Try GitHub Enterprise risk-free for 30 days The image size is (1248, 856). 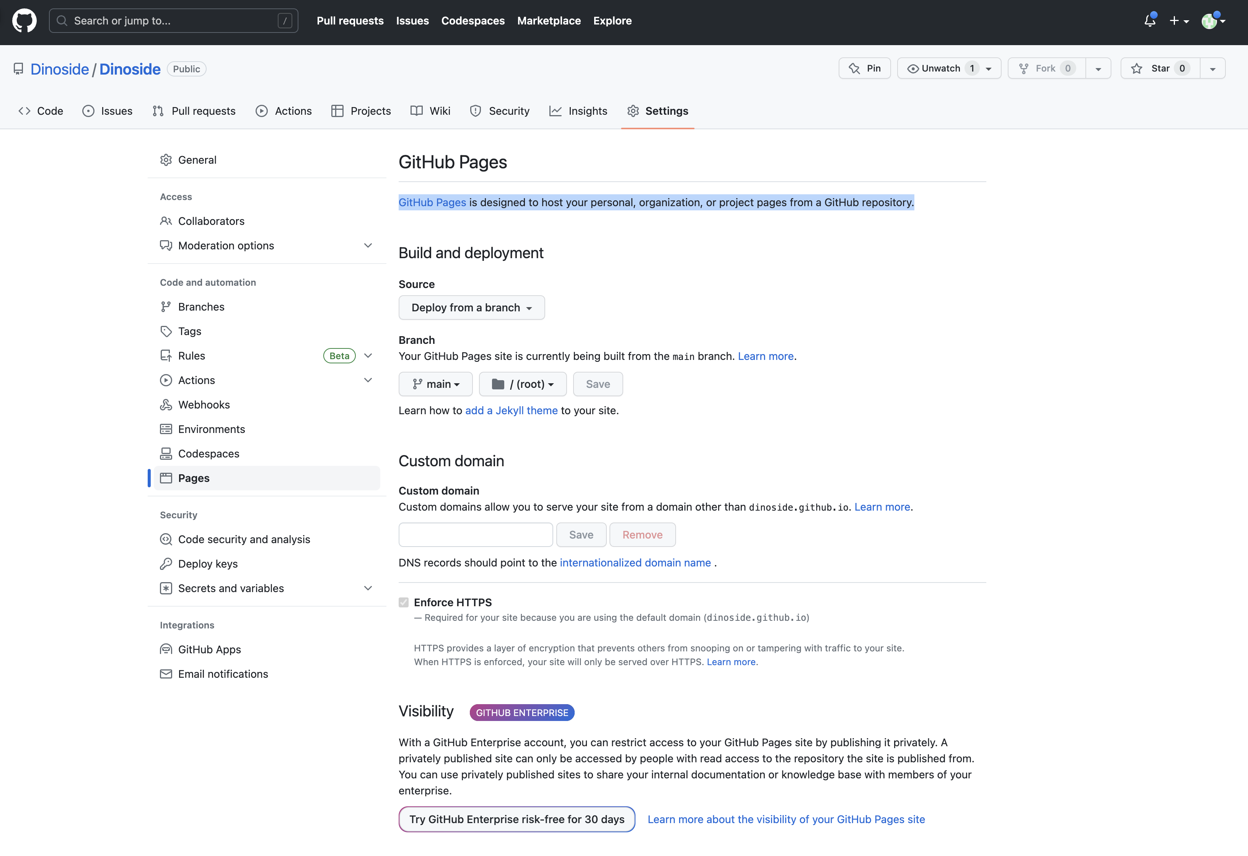click(516, 820)
